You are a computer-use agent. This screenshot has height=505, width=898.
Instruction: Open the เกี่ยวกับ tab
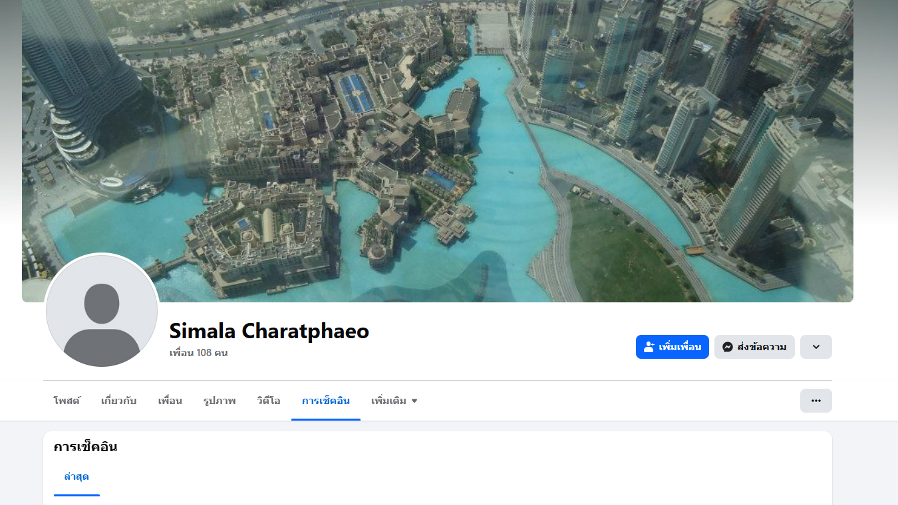pyautogui.click(x=119, y=401)
